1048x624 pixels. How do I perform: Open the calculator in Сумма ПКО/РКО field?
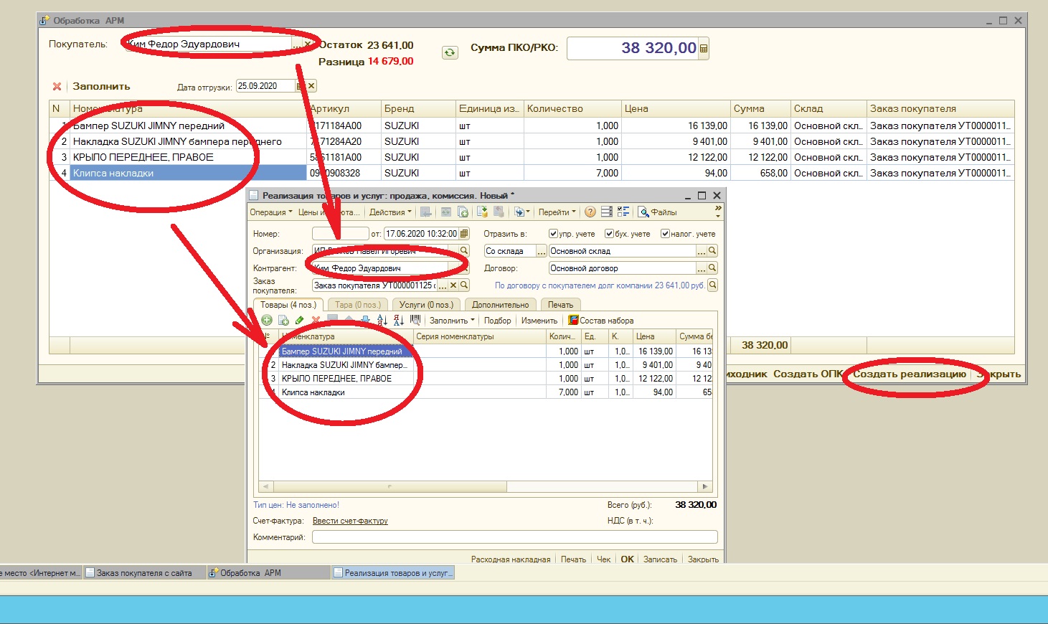point(703,49)
